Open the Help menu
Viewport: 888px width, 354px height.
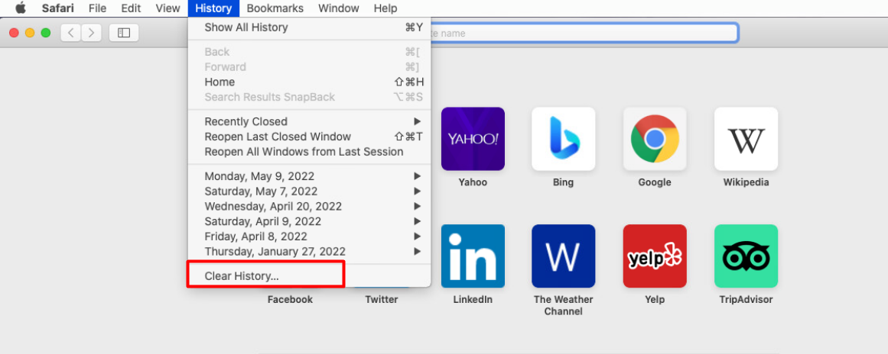click(x=385, y=8)
